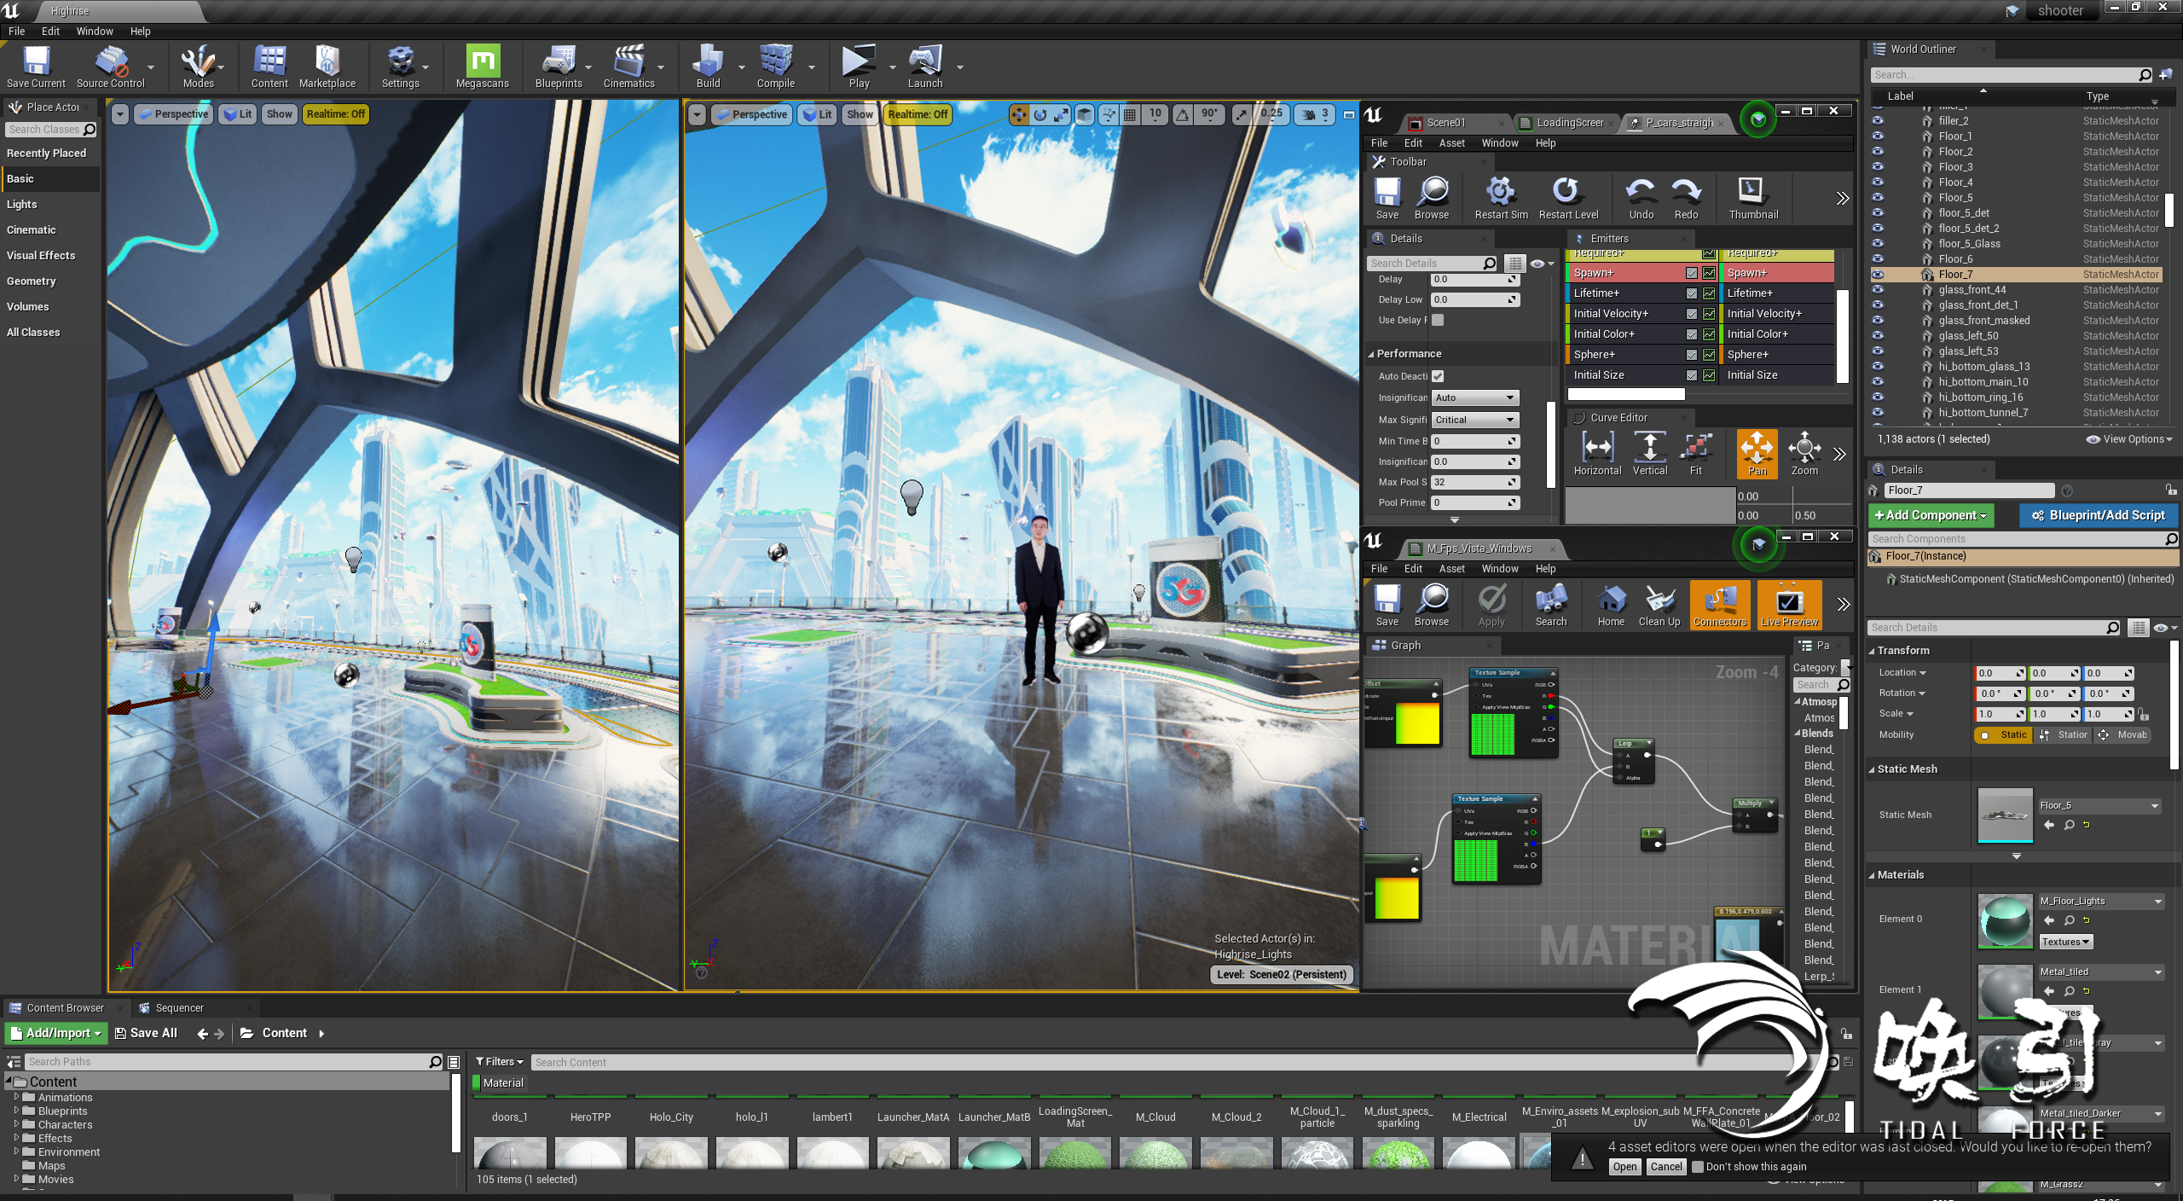The width and height of the screenshot is (2183, 1201).
Task: Click Open in restore editors notification
Action: [1624, 1167]
